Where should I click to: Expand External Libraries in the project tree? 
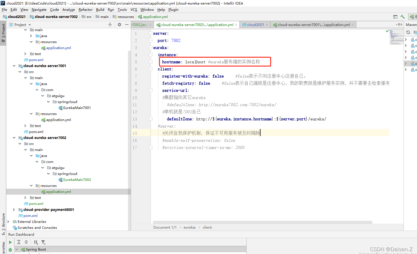pyautogui.click(x=8, y=222)
